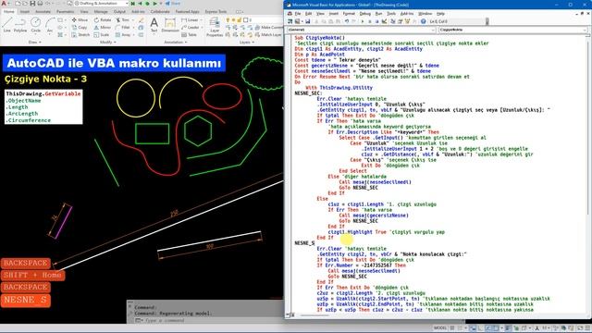Click the Express Tools ribbon tab
This screenshot has width=592, height=333.
[x=216, y=12]
